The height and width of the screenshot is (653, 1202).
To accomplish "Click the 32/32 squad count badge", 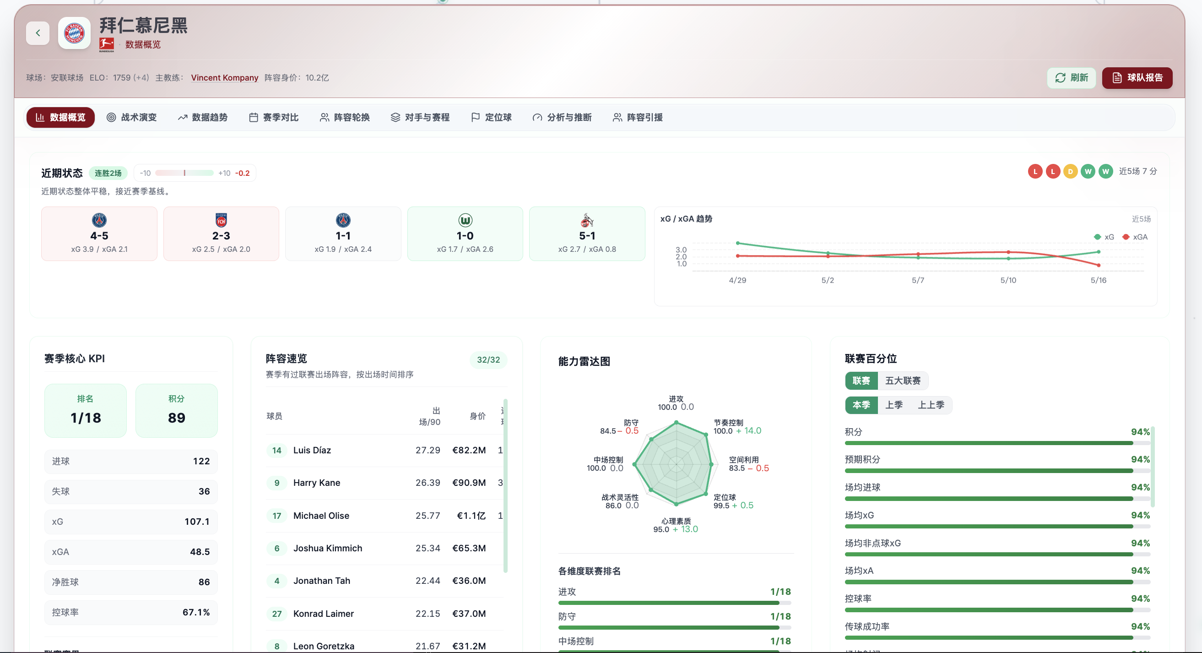I will [488, 359].
